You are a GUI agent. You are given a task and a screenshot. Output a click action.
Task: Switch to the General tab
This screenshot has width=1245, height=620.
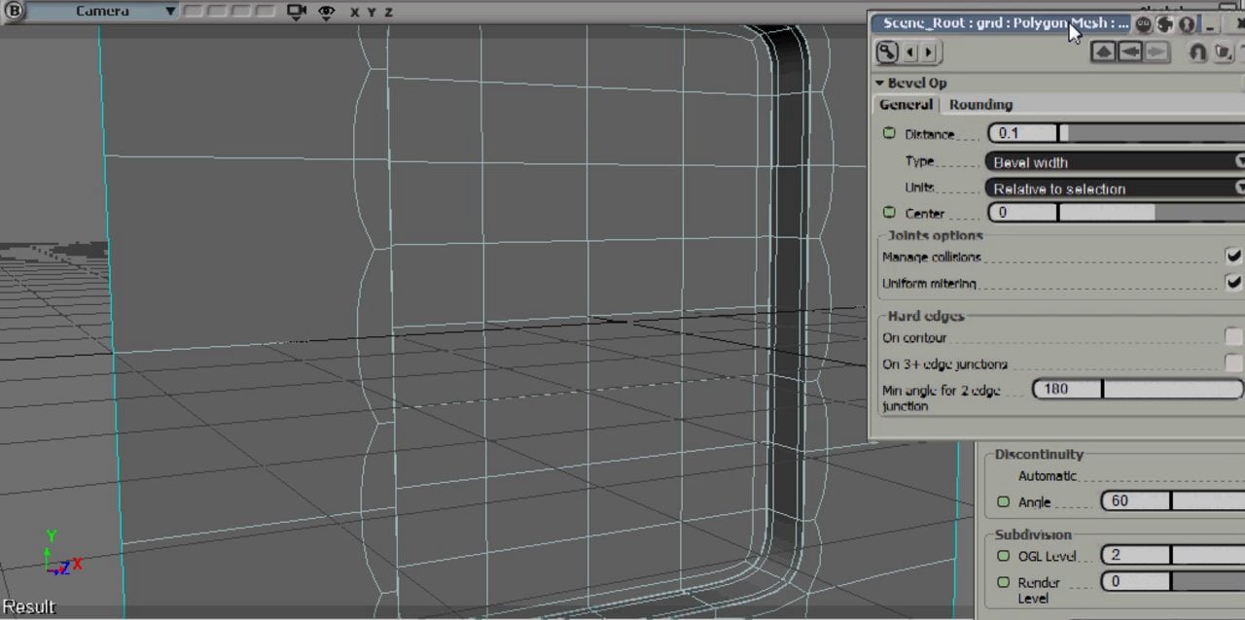[907, 104]
